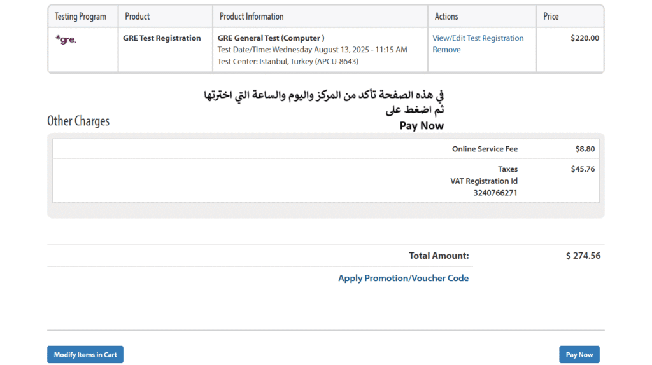652x365 pixels.
Task: Click the $220.00 price value
Action: [x=585, y=38]
